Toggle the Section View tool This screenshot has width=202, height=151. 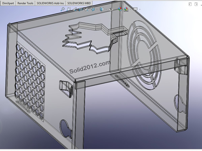(x=80, y=9)
